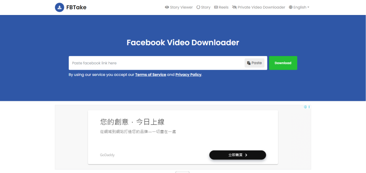Open the ad options dots icon
The image size is (366, 173).
tap(309, 107)
